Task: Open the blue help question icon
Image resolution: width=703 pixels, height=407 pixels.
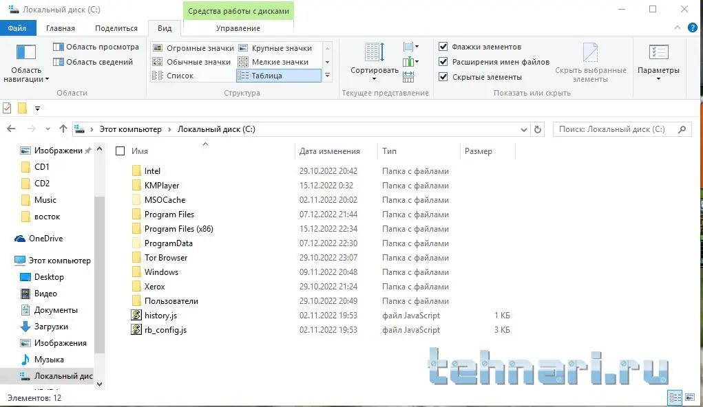Action: pyautogui.click(x=693, y=27)
